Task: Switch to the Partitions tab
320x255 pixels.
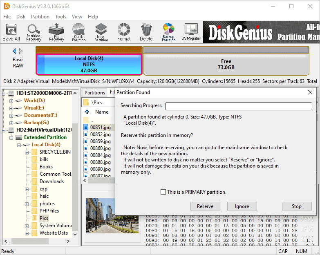Action: (x=95, y=93)
